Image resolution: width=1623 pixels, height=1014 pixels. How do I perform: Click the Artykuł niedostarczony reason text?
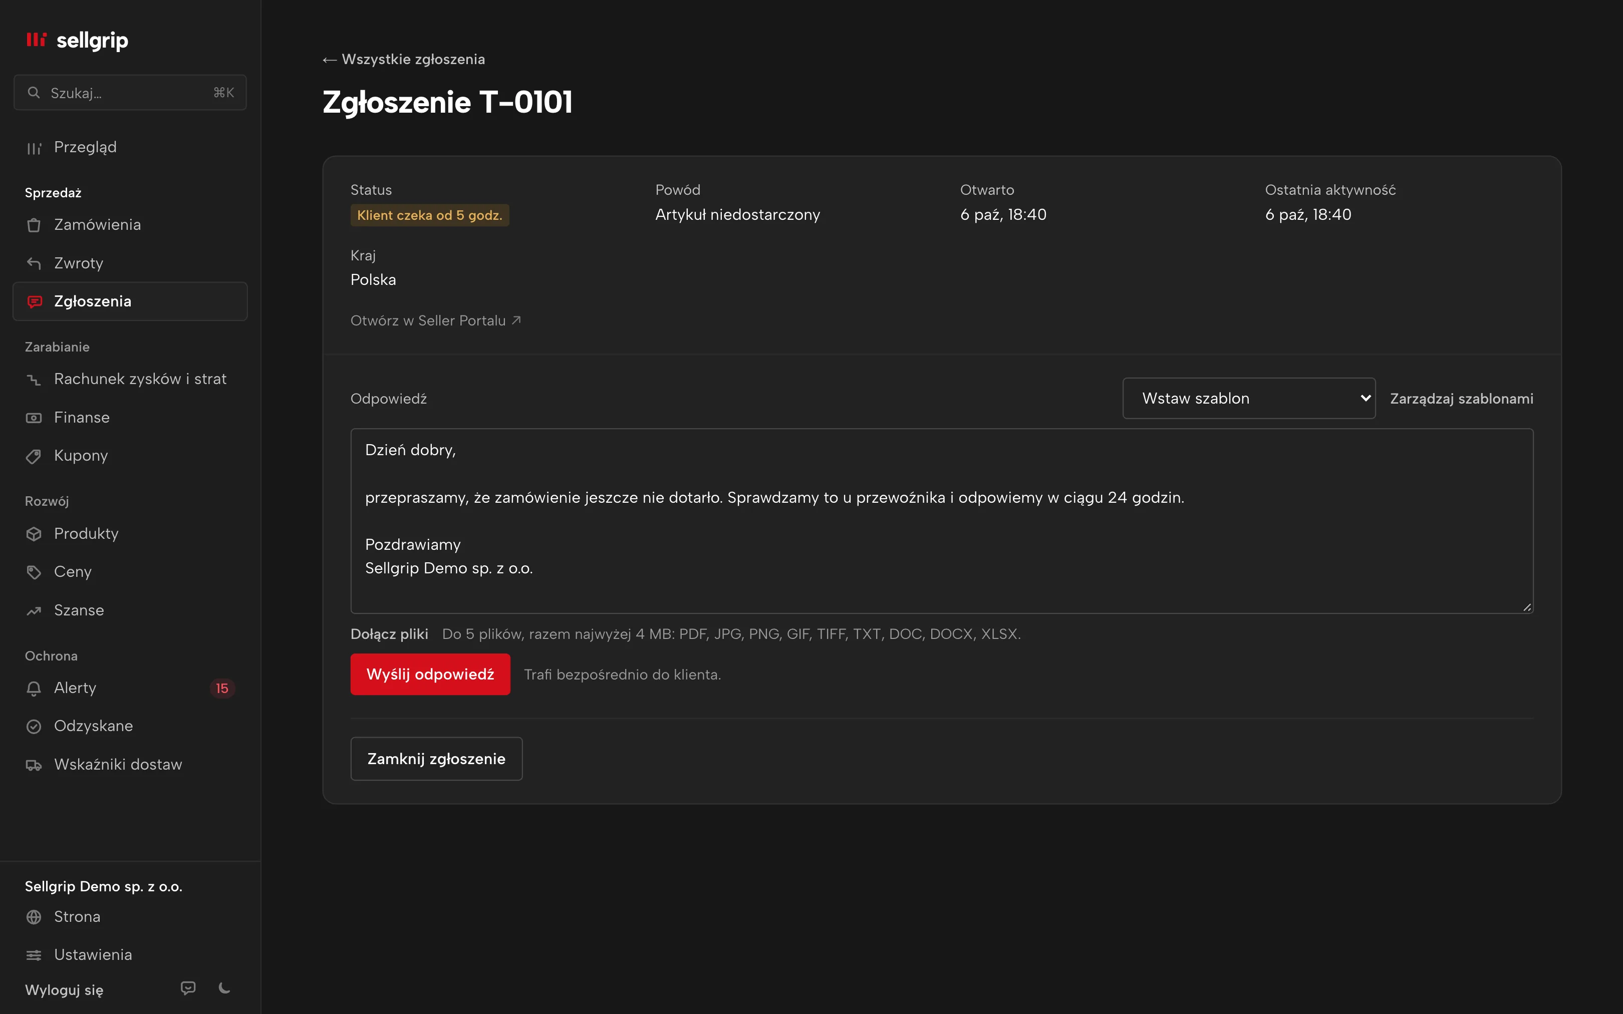738,215
